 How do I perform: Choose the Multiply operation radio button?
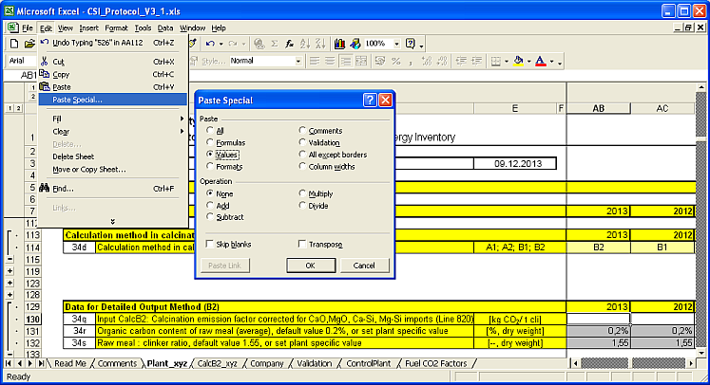point(303,192)
